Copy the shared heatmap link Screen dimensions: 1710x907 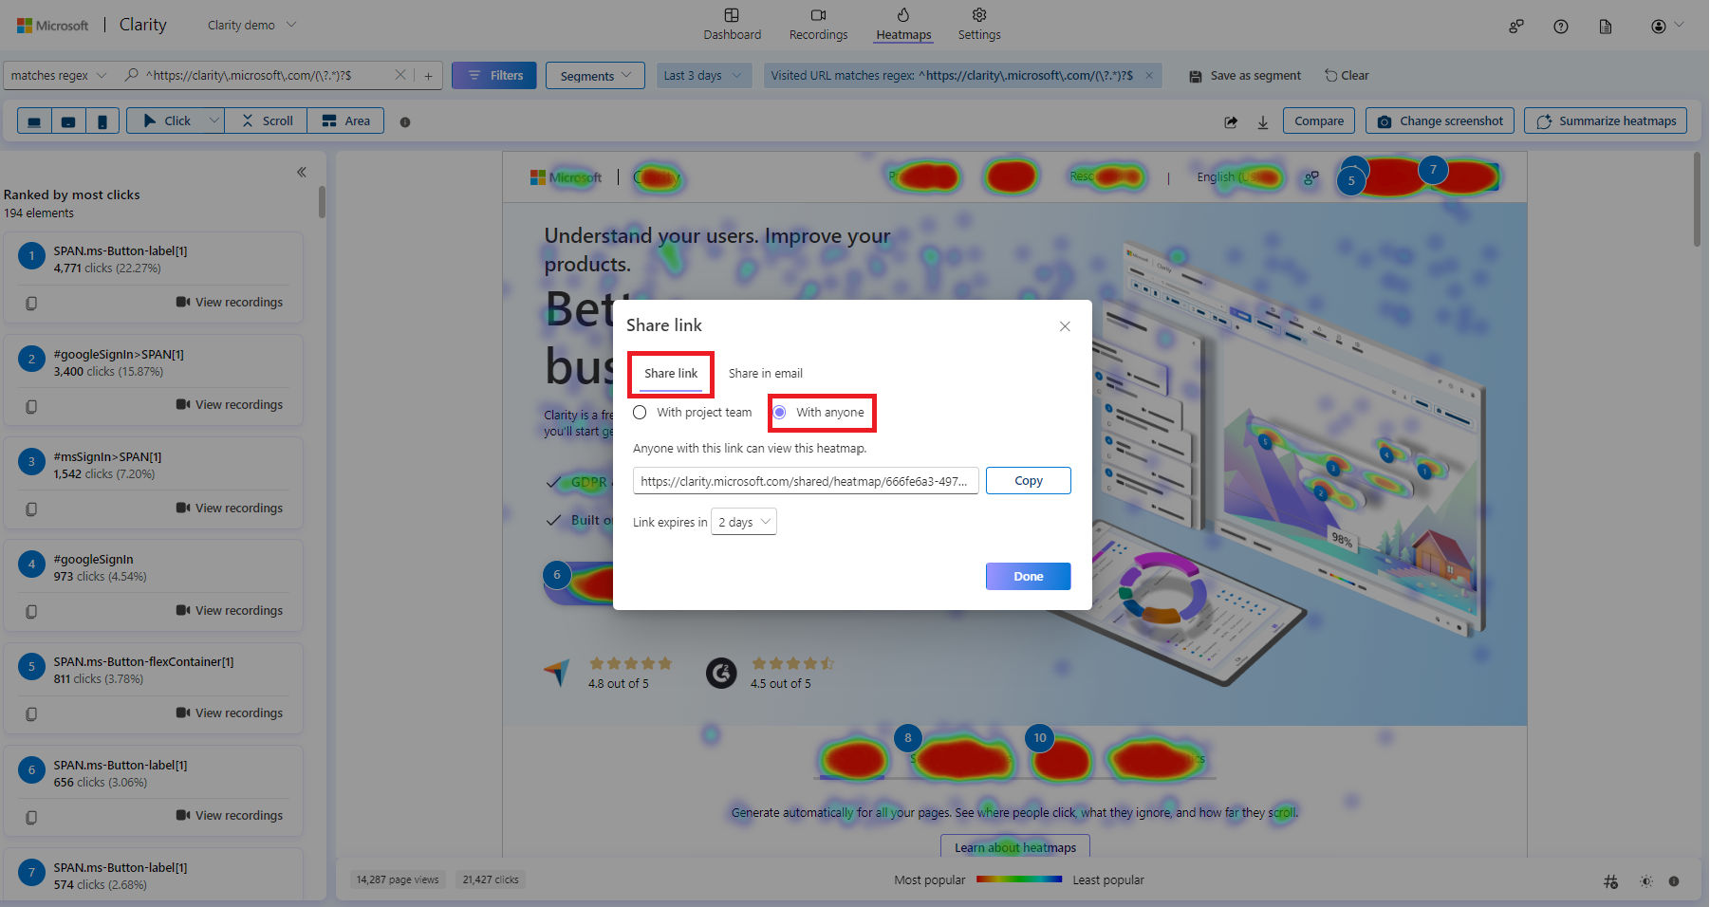pyautogui.click(x=1029, y=481)
